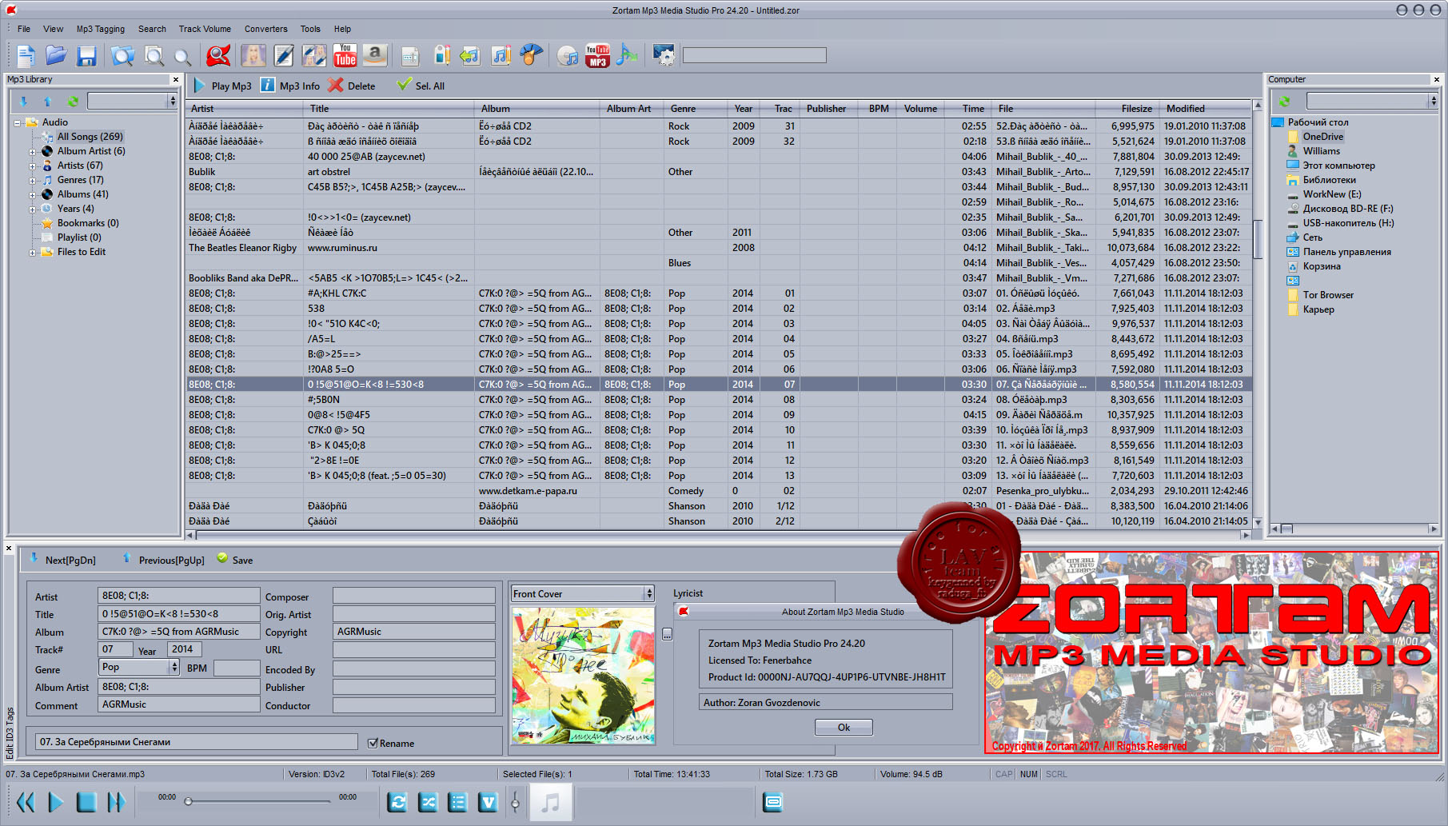The width and height of the screenshot is (1448, 826).
Task: Click the blue Play Mp3 triangle icon
Action: click(x=199, y=86)
